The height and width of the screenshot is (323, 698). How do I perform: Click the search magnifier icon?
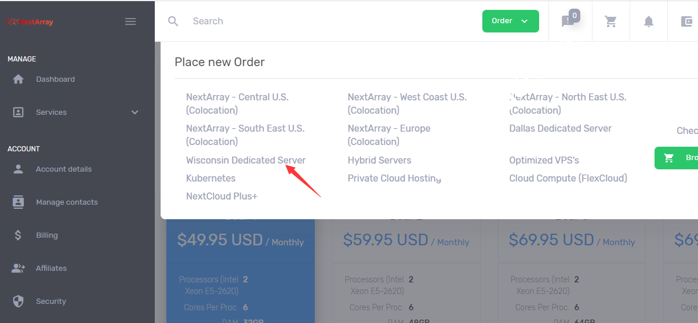(173, 21)
